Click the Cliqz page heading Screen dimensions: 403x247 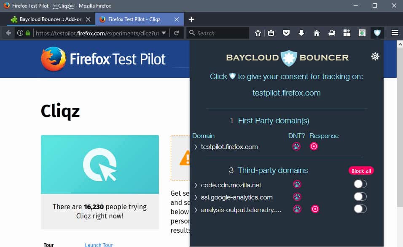point(60,111)
